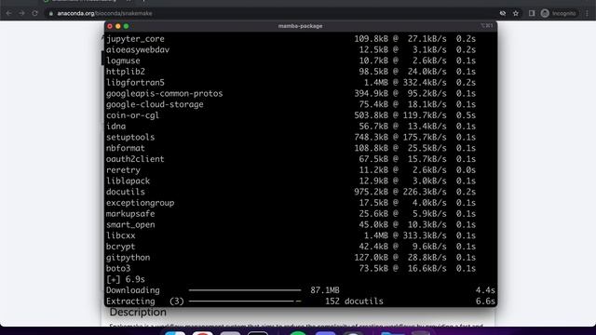This screenshot has height=335, width=596.
Task: Click the 332.4kB/s libgfortran5 speed value
Action: (425, 83)
